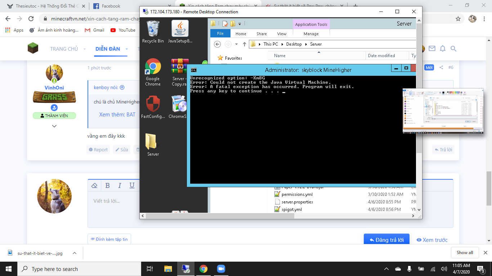
Task: Click the Zoom app in the taskbar
Action: (221, 269)
